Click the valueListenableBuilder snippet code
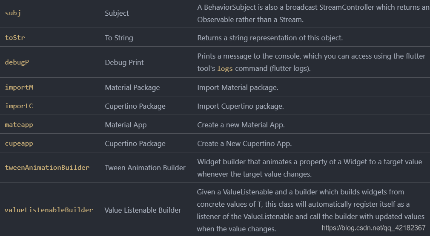The image size is (430, 236). coord(49,210)
